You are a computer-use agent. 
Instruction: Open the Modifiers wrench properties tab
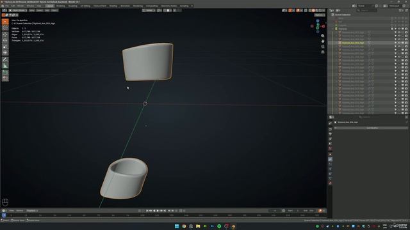(331, 159)
